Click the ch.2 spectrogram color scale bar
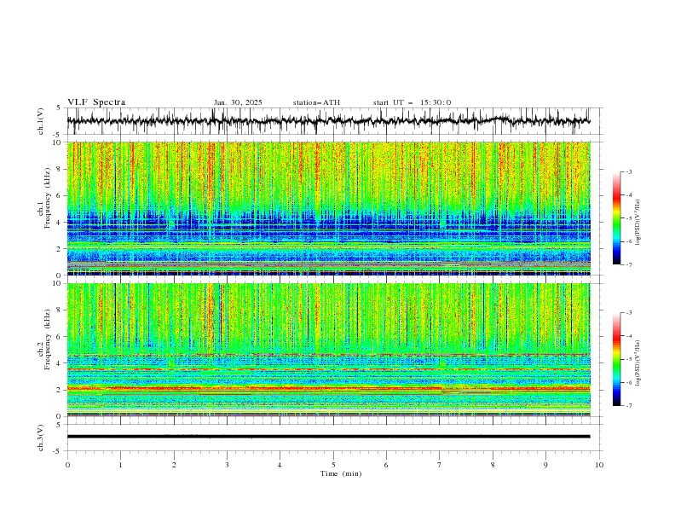Viewport: 675px width, 522px height. pos(616,359)
